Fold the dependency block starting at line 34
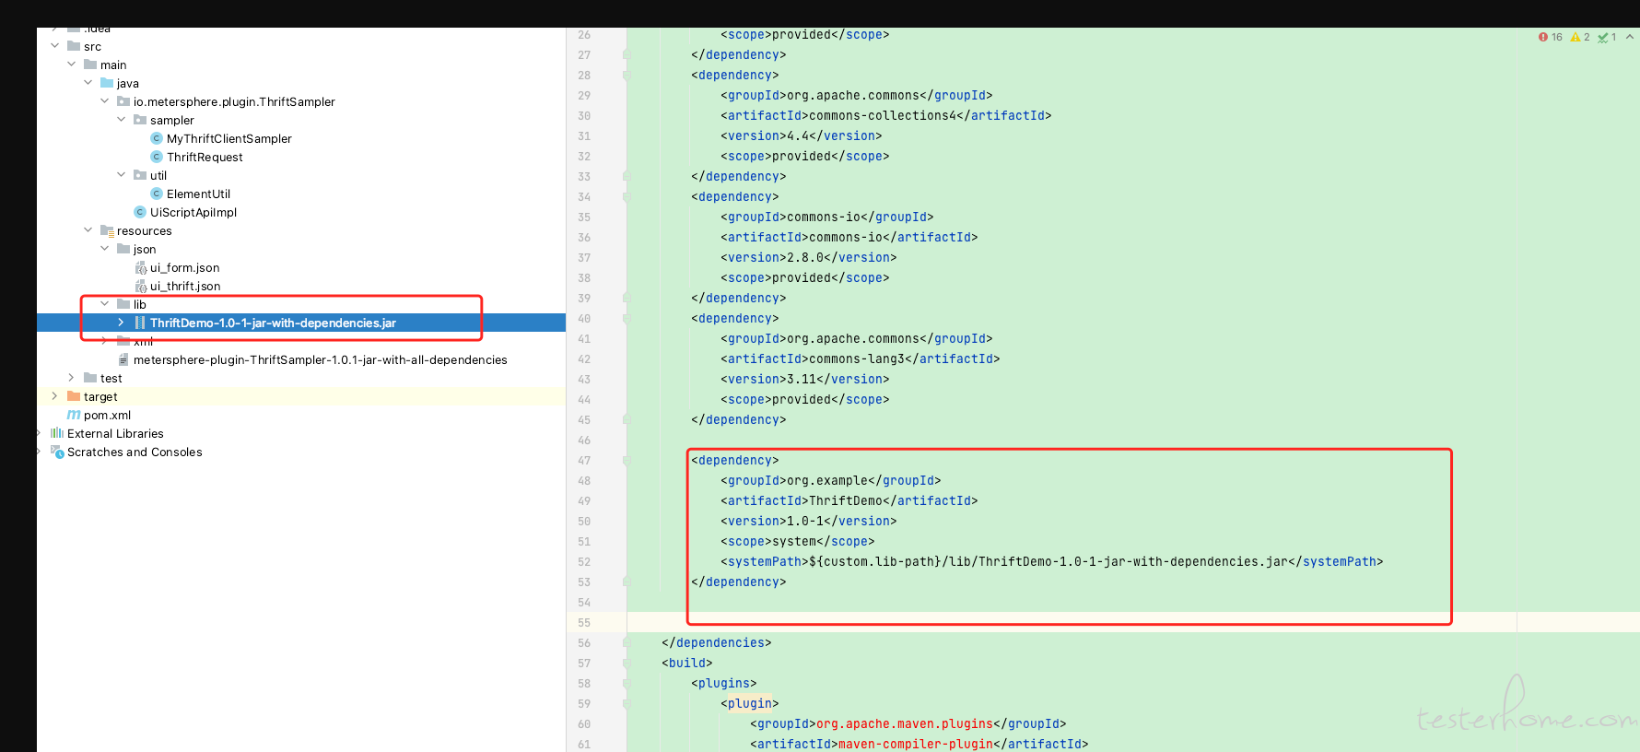1640x752 pixels. click(x=627, y=197)
